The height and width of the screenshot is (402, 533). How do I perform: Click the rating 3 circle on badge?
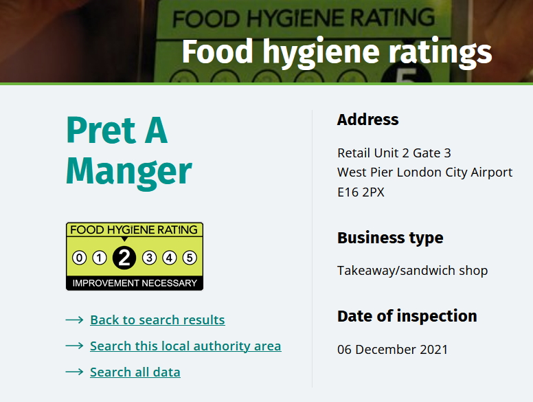[149, 258]
